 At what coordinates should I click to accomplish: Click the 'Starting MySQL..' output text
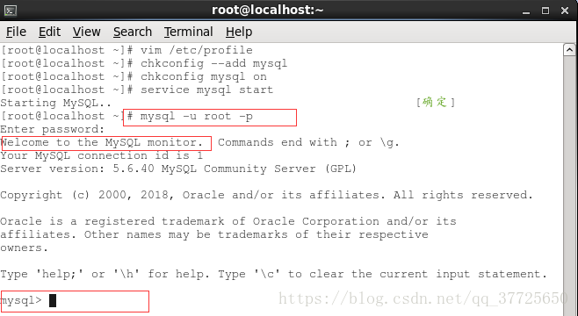(55, 103)
